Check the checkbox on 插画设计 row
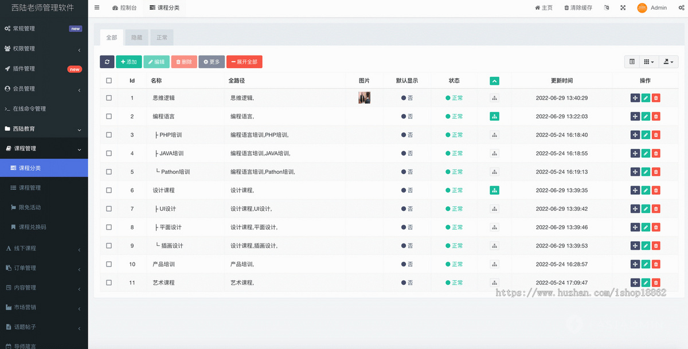The width and height of the screenshot is (688, 349). [x=108, y=245]
